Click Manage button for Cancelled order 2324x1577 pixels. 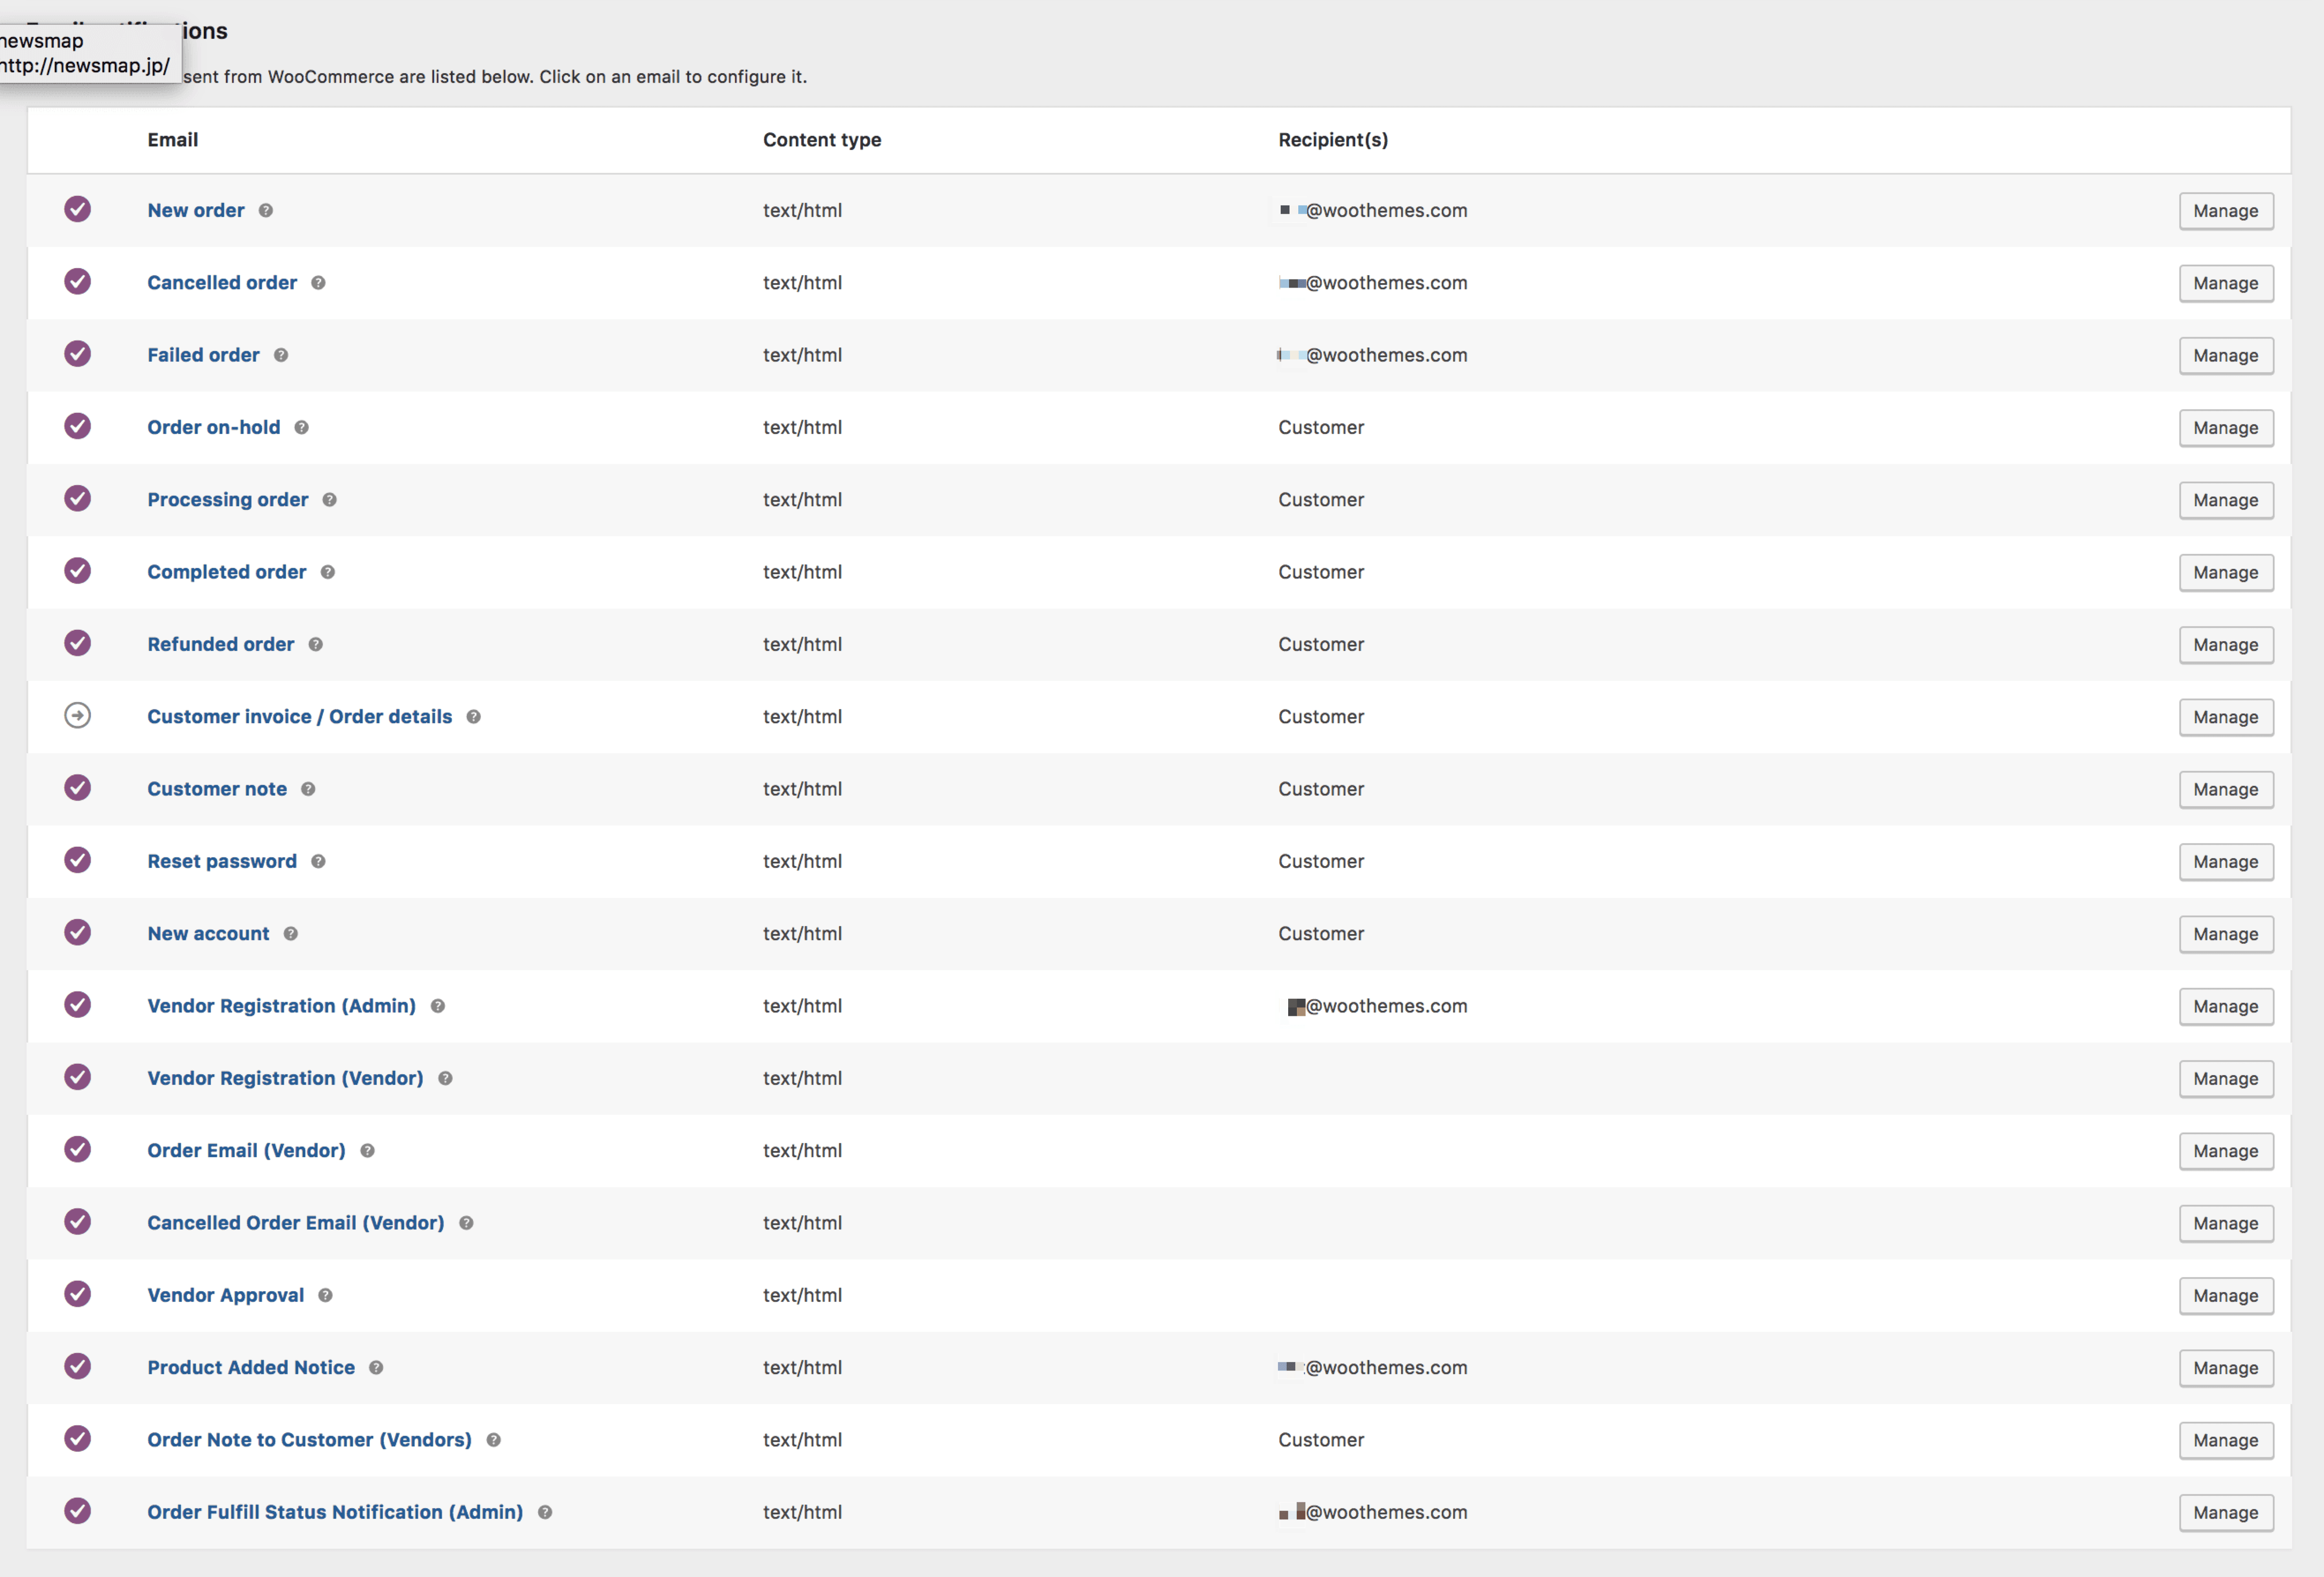pyautogui.click(x=2226, y=284)
